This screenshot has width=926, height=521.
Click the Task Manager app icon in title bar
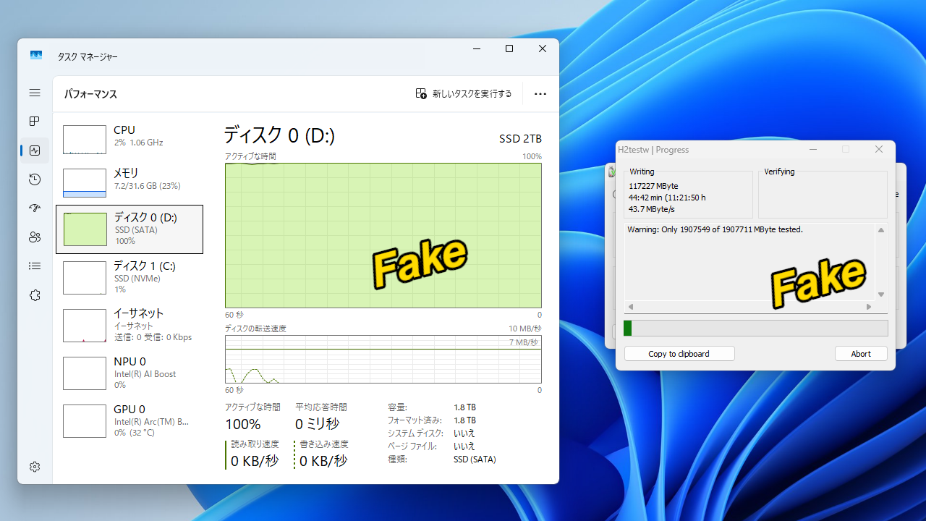(x=36, y=56)
